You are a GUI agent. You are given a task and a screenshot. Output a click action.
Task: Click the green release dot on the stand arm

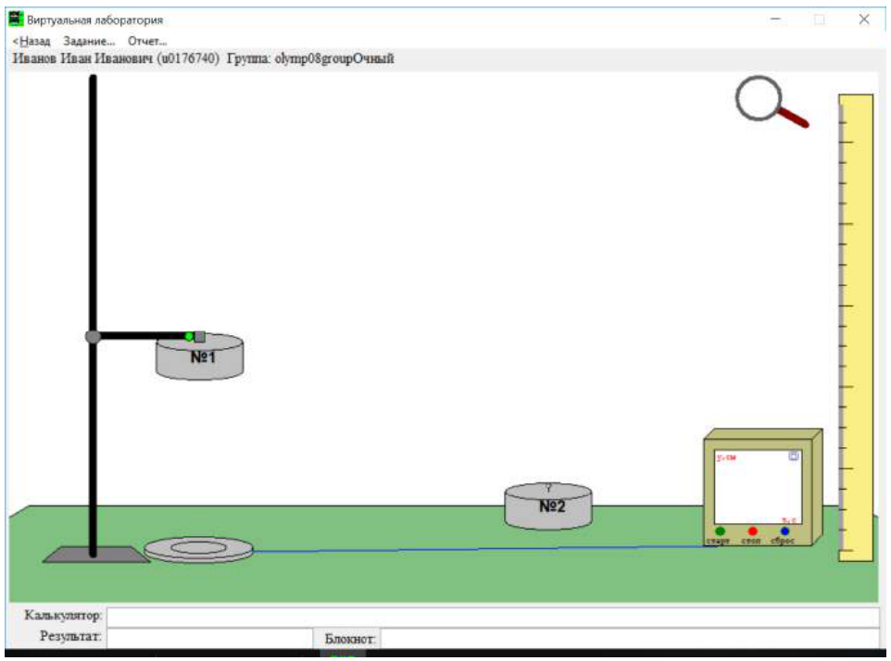(189, 336)
